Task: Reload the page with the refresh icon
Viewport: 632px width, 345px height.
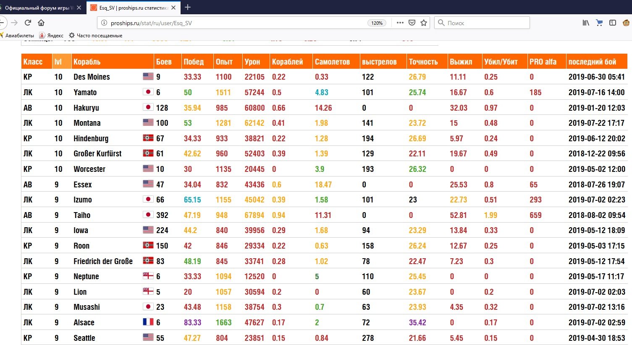Action: coord(28,23)
